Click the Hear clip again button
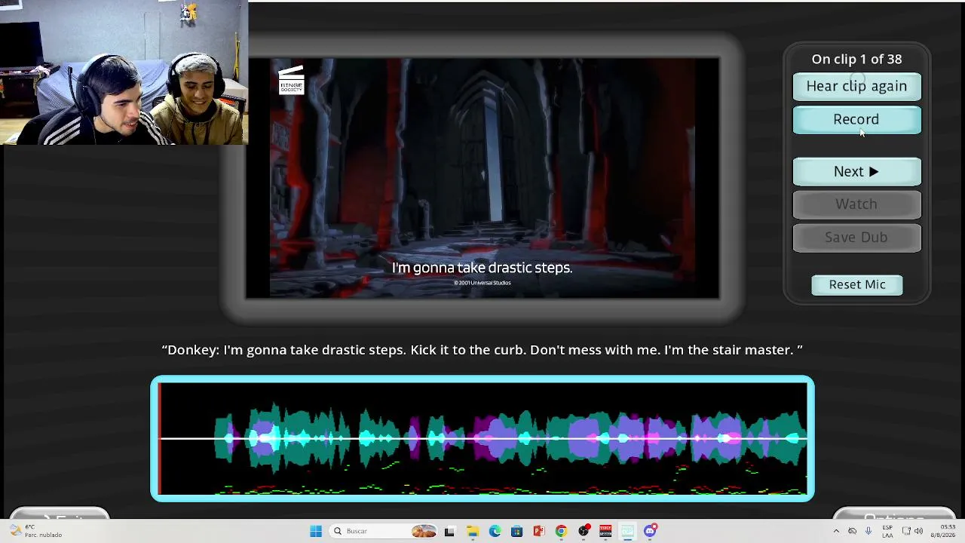This screenshot has width=965, height=543. click(x=856, y=86)
